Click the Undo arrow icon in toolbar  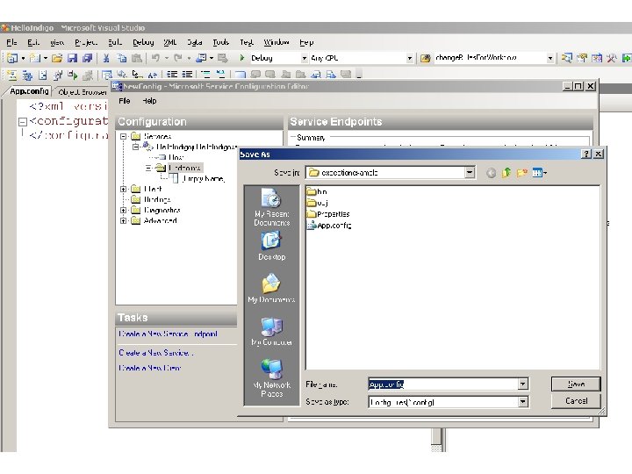155,58
